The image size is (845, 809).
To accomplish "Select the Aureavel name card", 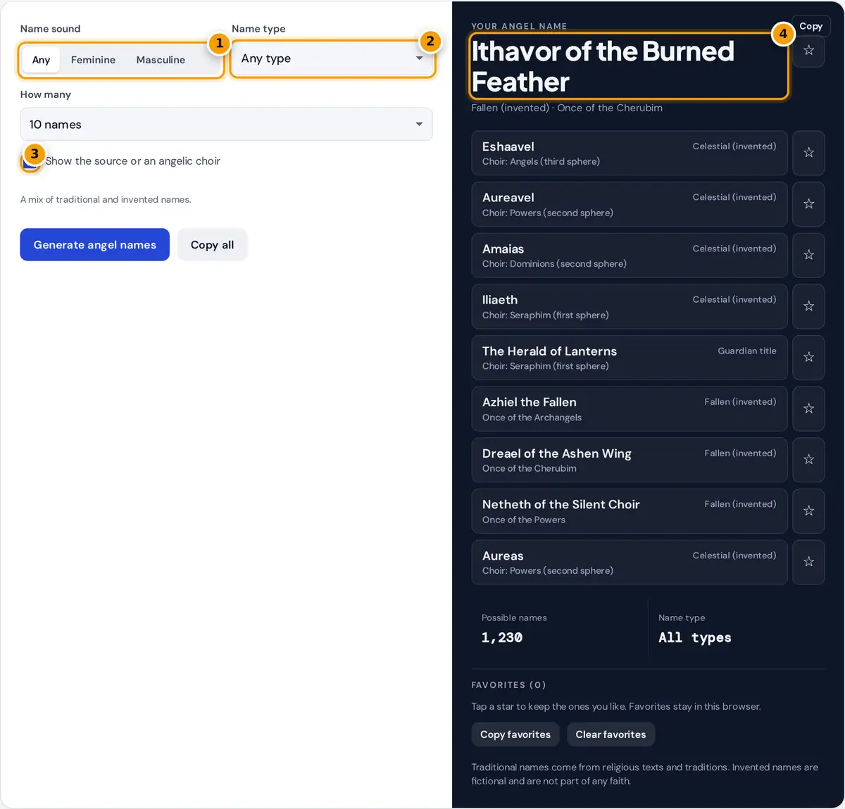I will pyautogui.click(x=629, y=204).
